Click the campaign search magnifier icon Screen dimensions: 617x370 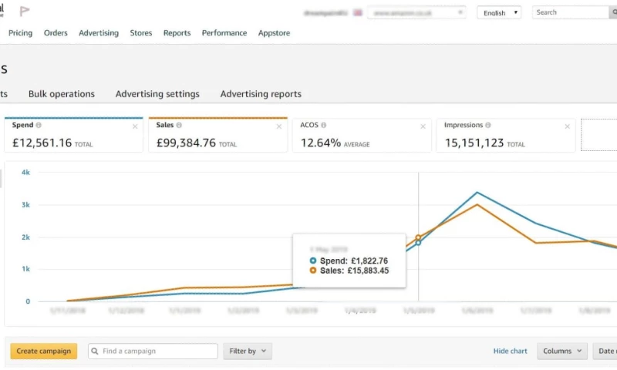(95, 351)
